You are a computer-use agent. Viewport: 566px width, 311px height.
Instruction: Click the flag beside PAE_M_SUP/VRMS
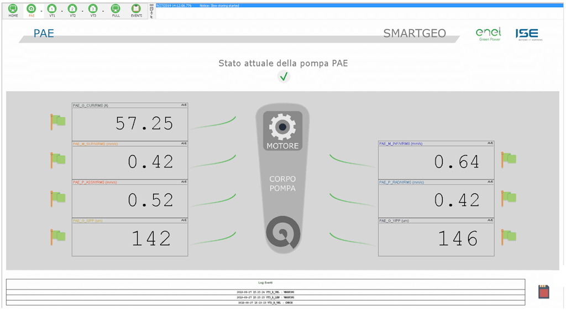click(57, 160)
